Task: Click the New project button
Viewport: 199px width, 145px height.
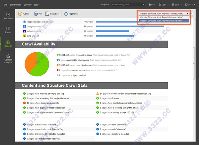Action: (x=152, y=5)
